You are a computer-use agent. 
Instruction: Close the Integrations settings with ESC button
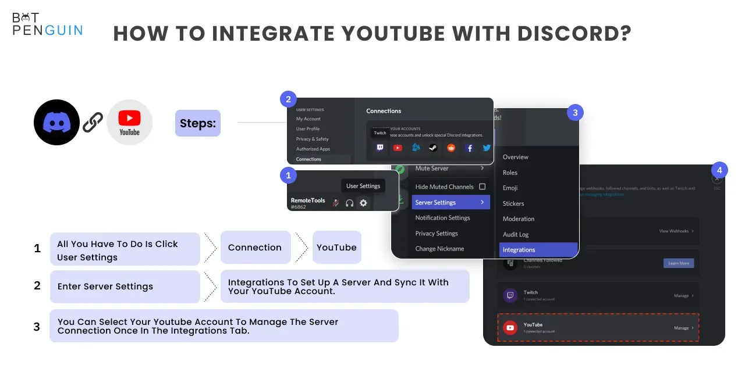click(x=717, y=180)
